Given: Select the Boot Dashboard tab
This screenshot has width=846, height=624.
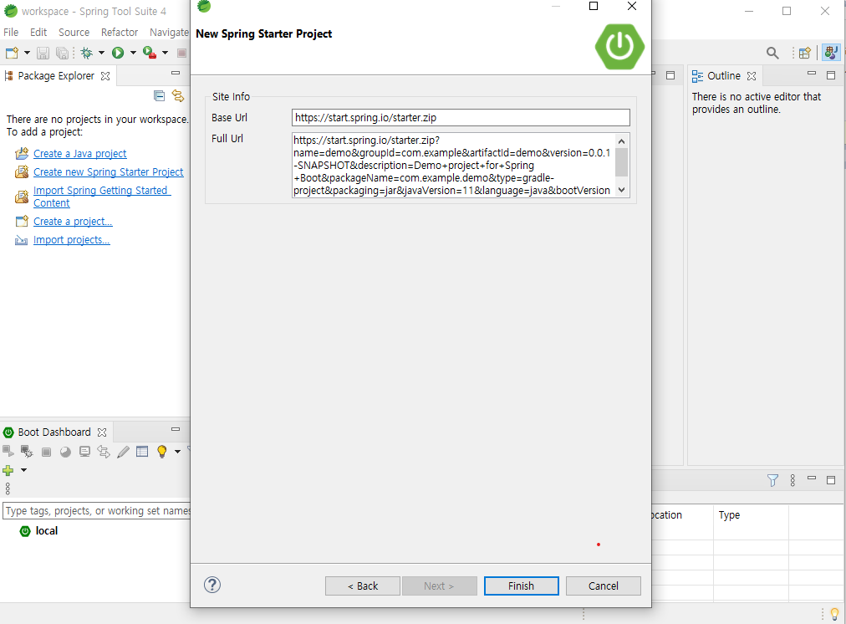Looking at the screenshot, I should pyautogui.click(x=54, y=432).
